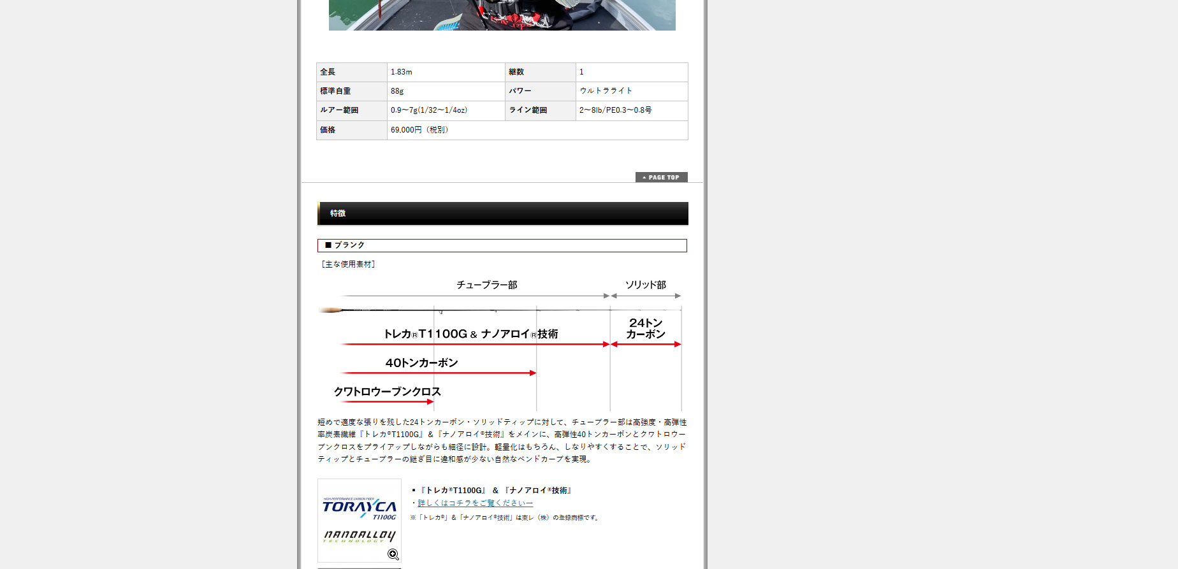This screenshot has height=569, width=1178.
Task: Click the 2～8lb line range value
Action: (x=615, y=110)
